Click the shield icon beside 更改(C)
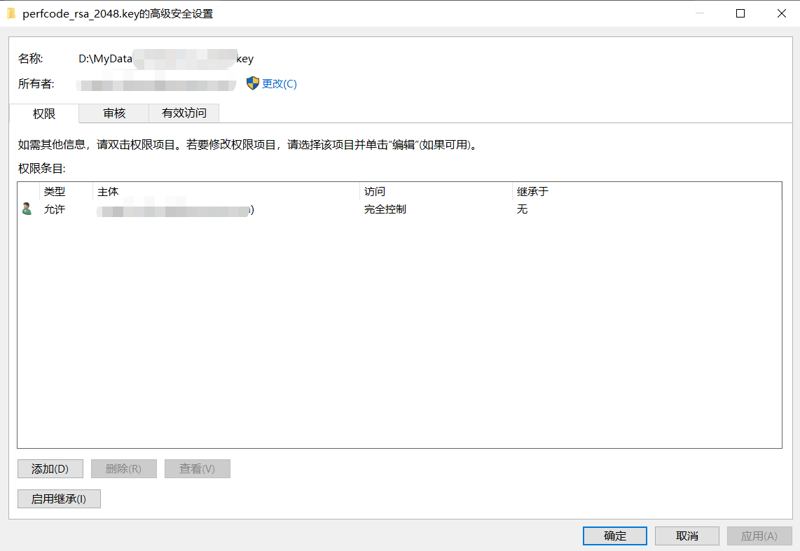800x551 pixels. coord(253,83)
